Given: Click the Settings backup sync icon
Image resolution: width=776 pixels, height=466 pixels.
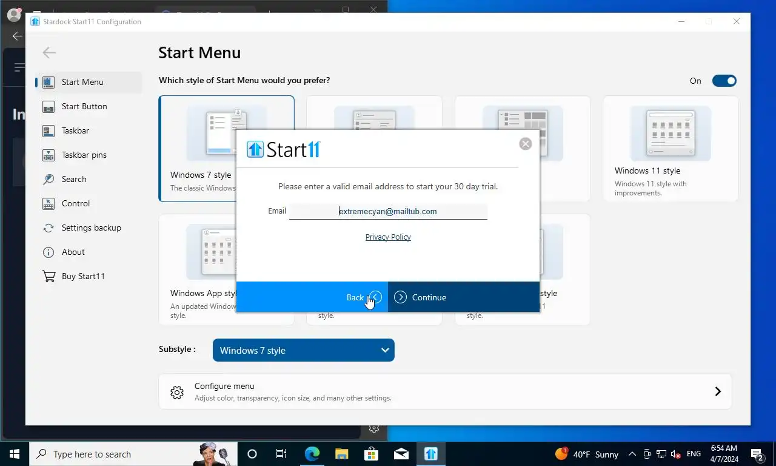Looking at the screenshot, I should point(48,228).
